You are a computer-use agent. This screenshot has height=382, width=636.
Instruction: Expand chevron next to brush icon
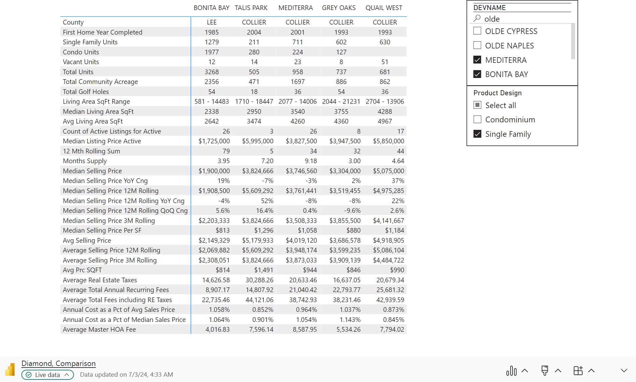point(558,371)
